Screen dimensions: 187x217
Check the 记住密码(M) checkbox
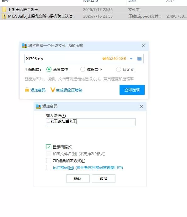[49, 167]
